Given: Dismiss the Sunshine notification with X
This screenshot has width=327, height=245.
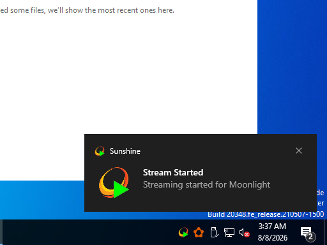Looking at the screenshot, I should click(x=299, y=151).
